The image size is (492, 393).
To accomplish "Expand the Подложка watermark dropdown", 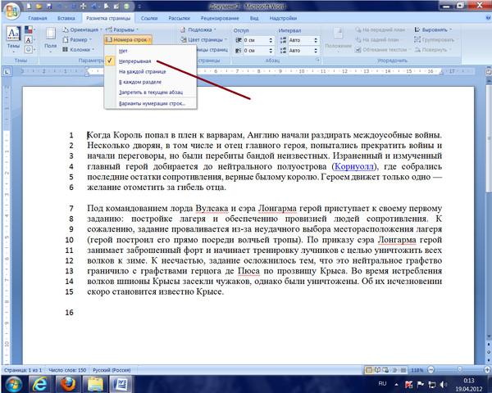I will [x=198, y=29].
